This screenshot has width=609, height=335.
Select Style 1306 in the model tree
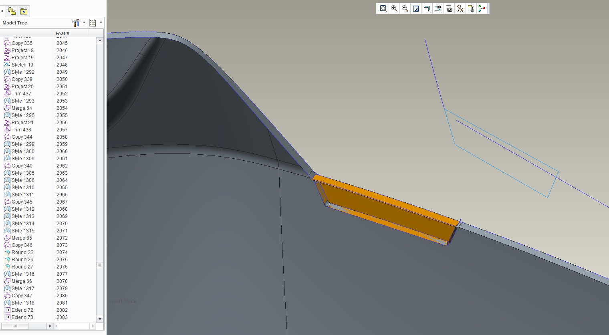click(23, 180)
